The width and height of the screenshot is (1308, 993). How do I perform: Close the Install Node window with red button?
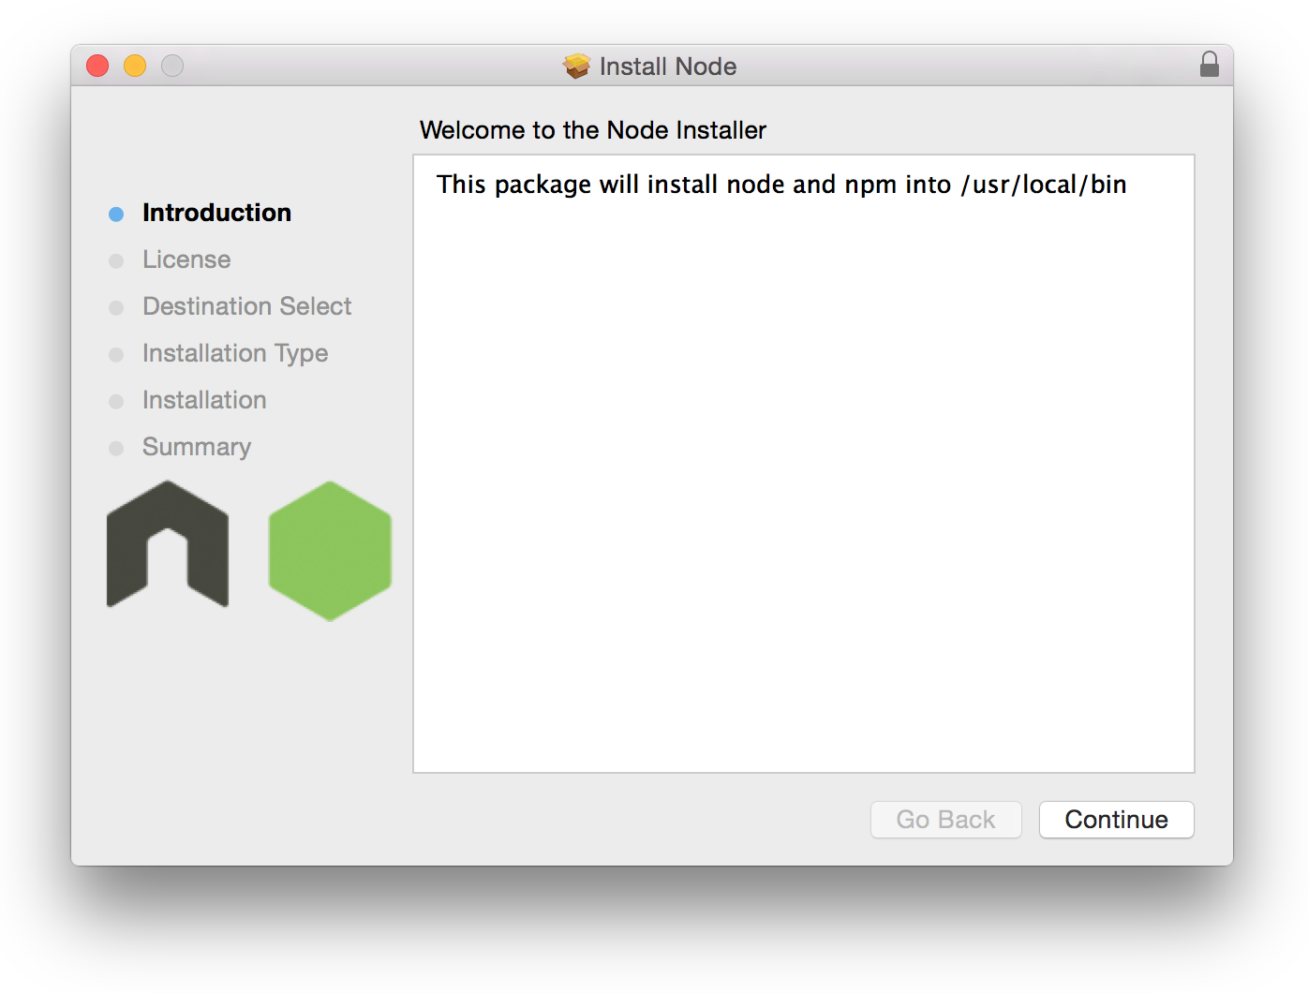tap(97, 66)
